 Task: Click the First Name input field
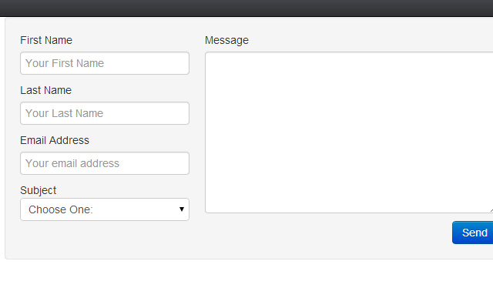pyautogui.click(x=105, y=63)
